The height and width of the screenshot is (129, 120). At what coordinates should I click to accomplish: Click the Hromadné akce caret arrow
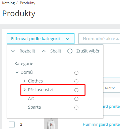pyautogui.click(x=117, y=39)
